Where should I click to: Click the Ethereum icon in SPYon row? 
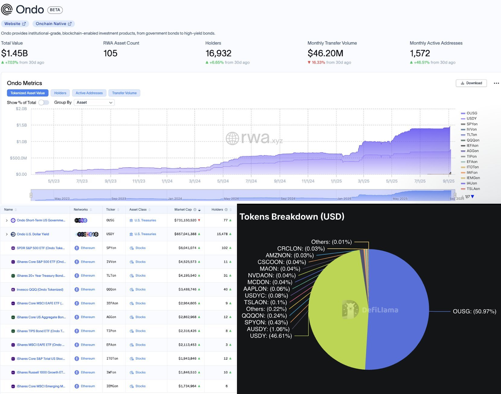[77, 248]
